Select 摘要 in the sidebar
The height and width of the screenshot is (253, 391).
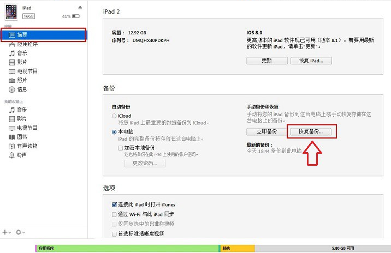pos(44,35)
